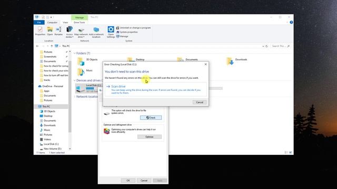Select Downloads in navigation pane

(x=49, y=125)
